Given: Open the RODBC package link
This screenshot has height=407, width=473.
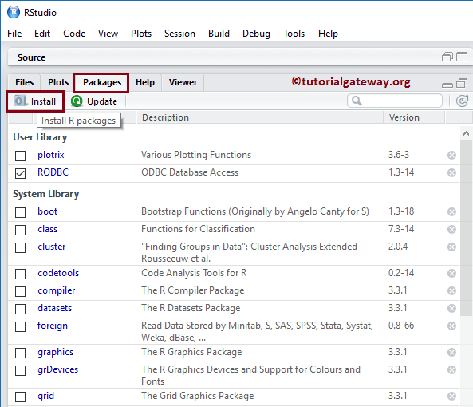Looking at the screenshot, I should tap(53, 172).
